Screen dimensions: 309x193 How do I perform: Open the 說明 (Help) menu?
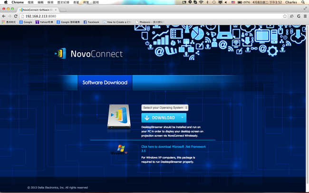96,2
